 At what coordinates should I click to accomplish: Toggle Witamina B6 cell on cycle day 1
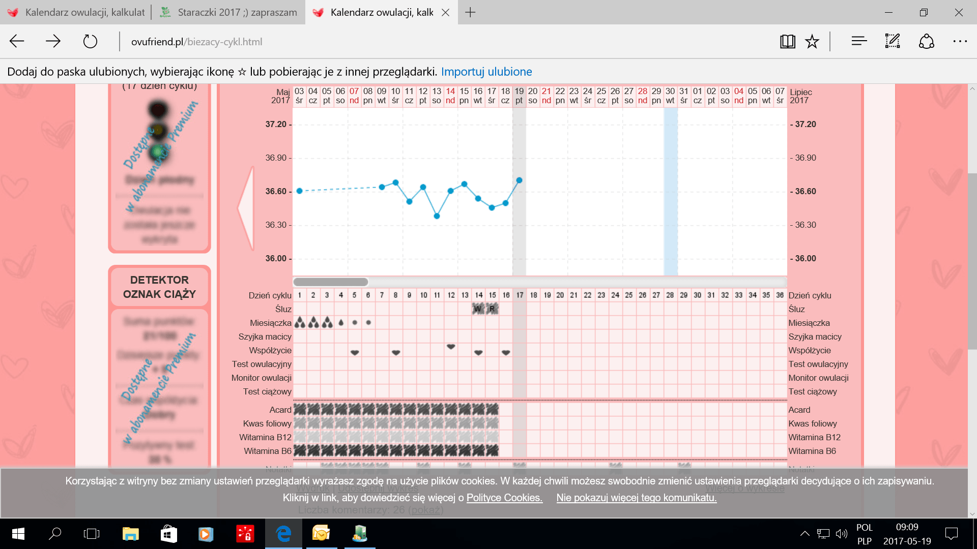300,451
